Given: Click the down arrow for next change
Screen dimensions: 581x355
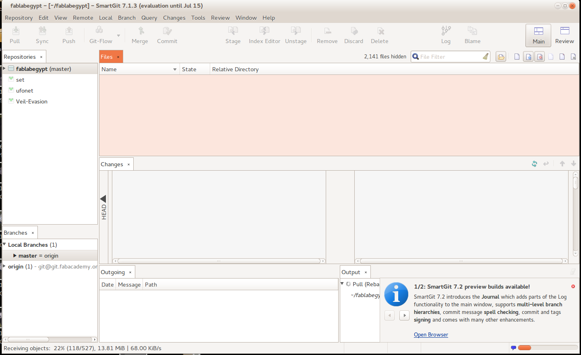Looking at the screenshot, I should pyautogui.click(x=574, y=164).
